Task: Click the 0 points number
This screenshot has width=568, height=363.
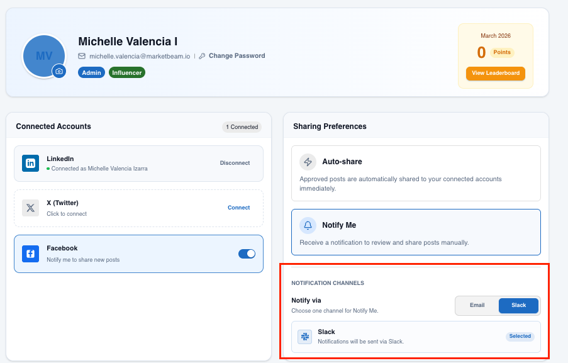Action: coord(481,52)
